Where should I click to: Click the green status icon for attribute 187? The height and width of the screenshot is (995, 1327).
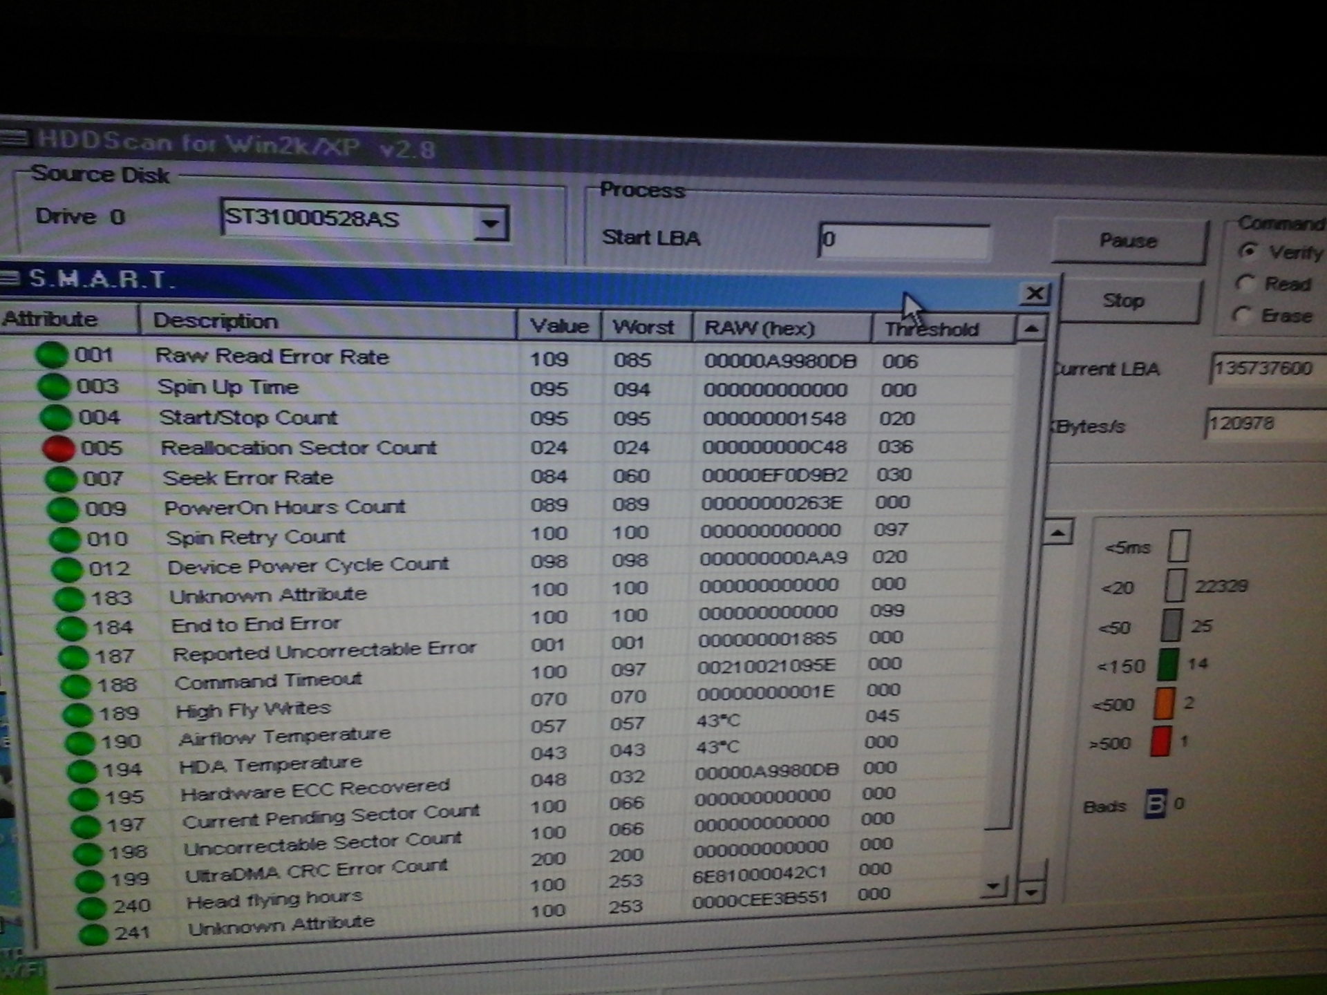coord(74,656)
